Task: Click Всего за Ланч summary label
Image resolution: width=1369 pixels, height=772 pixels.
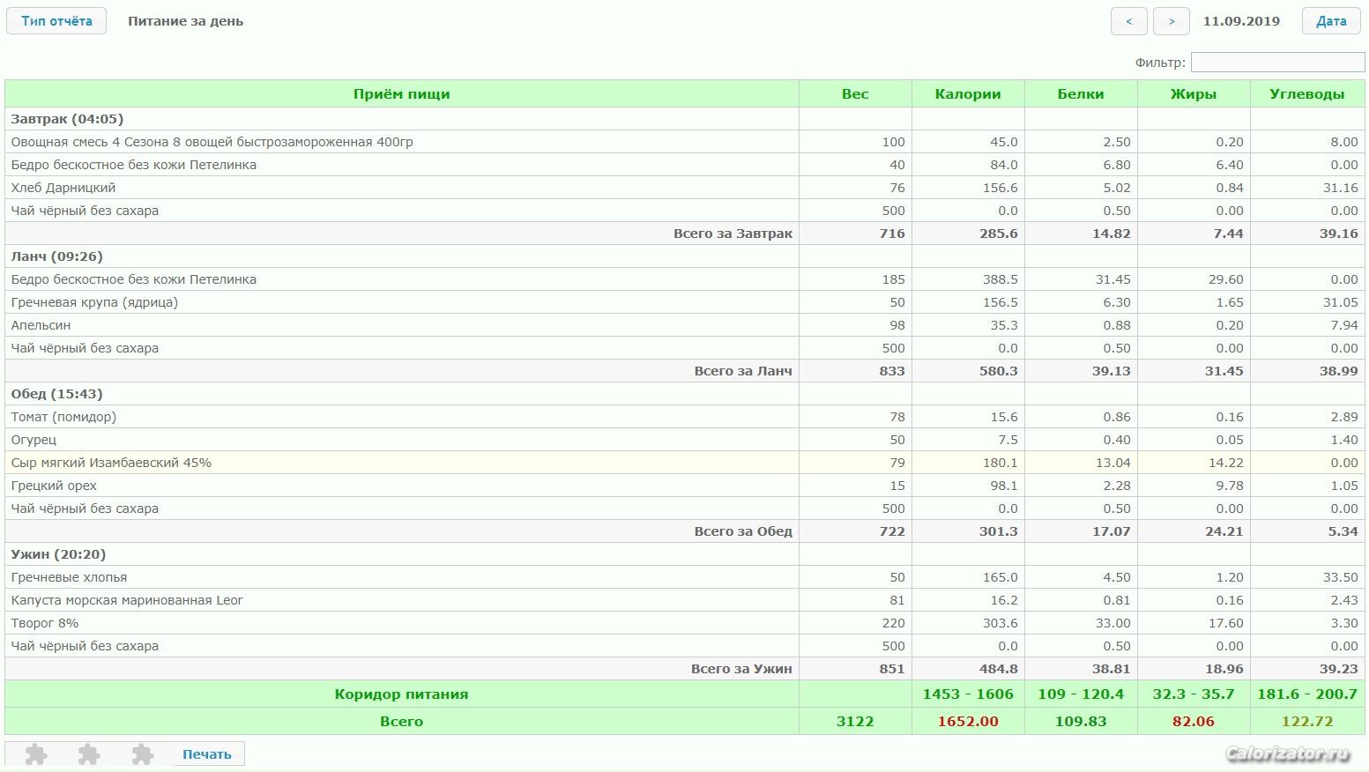Action: [743, 371]
